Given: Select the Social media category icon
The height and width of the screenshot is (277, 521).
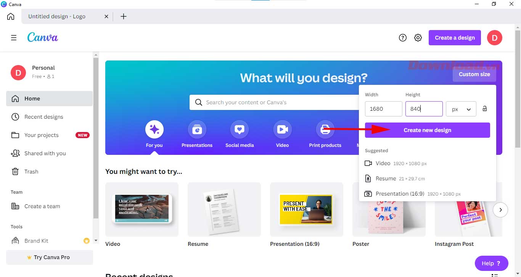Looking at the screenshot, I should [240, 130].
